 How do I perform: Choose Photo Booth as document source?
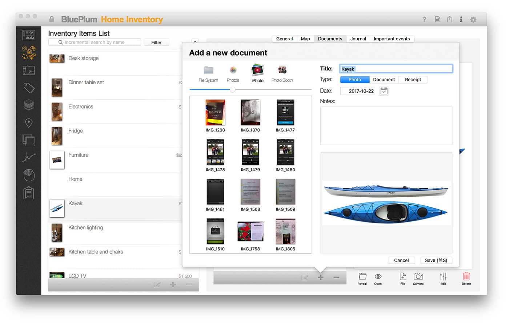tap(282, 72)
